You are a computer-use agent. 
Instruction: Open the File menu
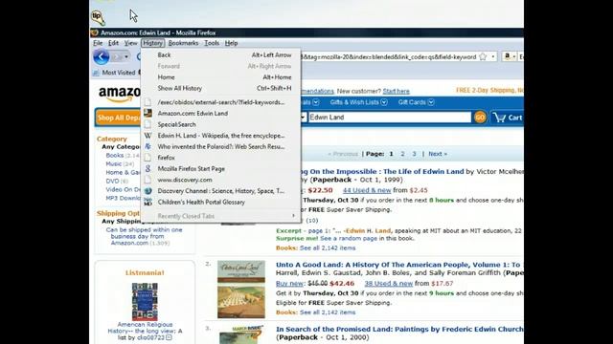[98, 43]
